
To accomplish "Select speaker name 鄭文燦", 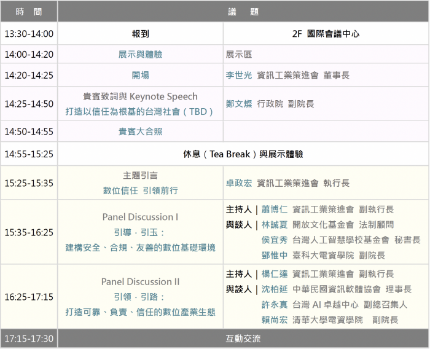I will pos(239,104).
